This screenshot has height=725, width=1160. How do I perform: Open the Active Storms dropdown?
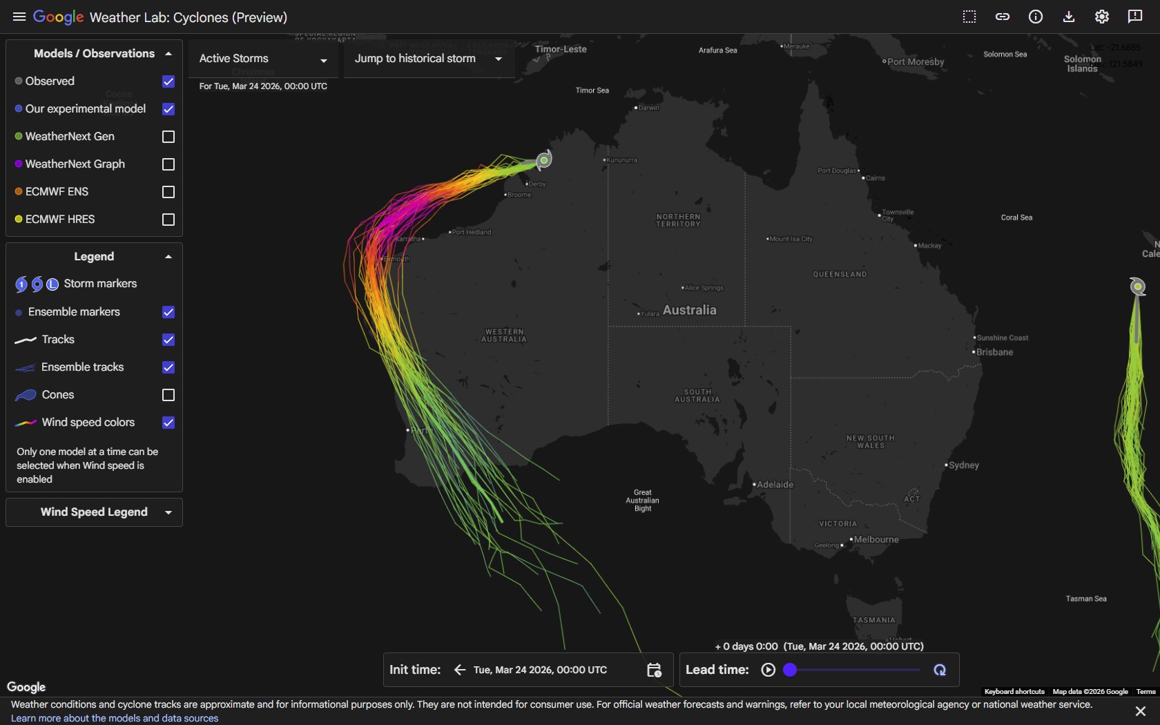click(263, 59)
